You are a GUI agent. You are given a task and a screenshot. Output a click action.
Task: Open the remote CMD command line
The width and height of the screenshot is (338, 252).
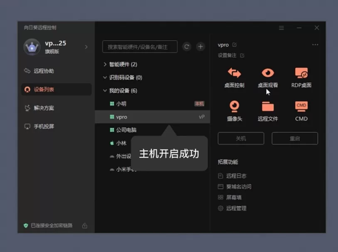pos(300,111)
